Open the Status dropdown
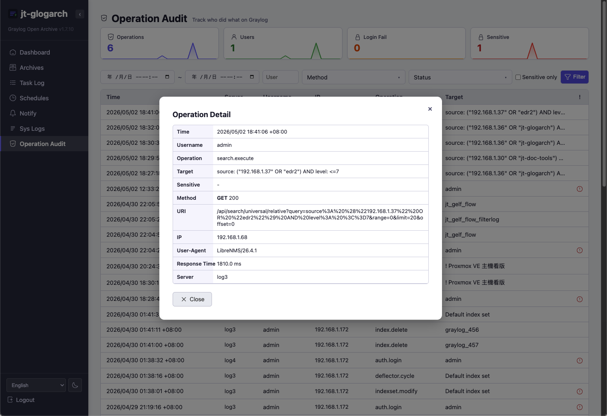The image size is (607, 416). point(460,77)
